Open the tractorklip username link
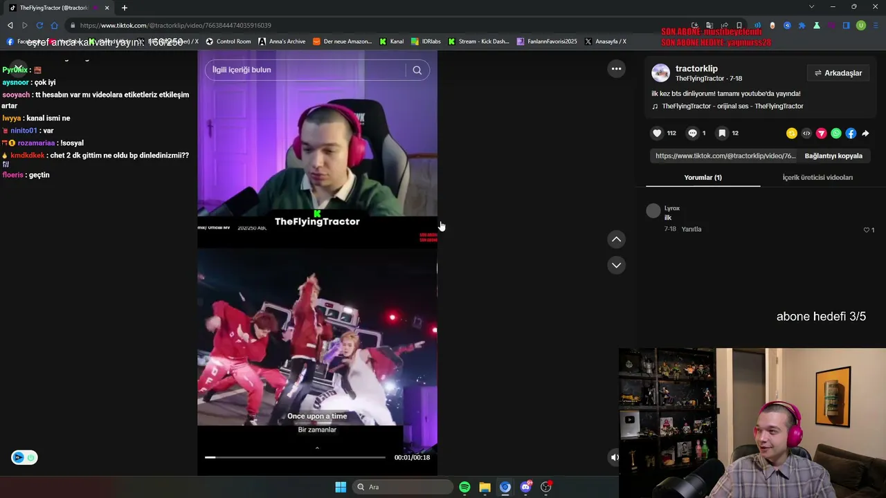886x498 pixels. tap(696, 68)
